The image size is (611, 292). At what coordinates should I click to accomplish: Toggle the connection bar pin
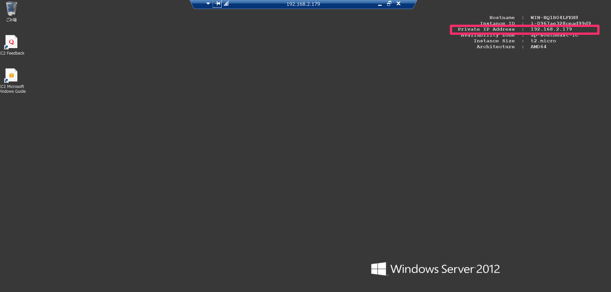217,4
